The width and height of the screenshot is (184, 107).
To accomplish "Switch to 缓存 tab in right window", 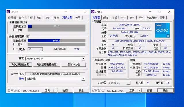I will (106, 18).
